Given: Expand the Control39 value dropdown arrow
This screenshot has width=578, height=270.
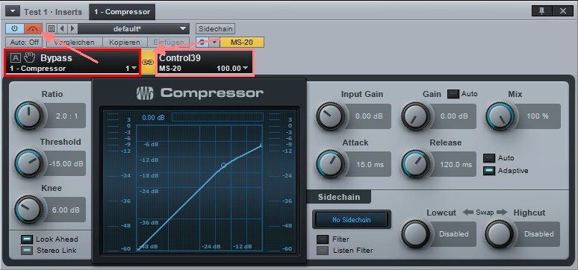Looking at the screenshot, I should coord(246,69).
